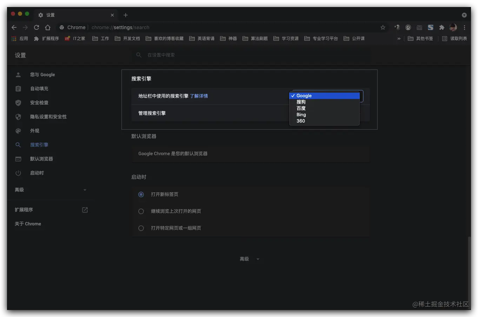478x317 pixels.
Task: Open 外观 appearance section
Action: 35,131
